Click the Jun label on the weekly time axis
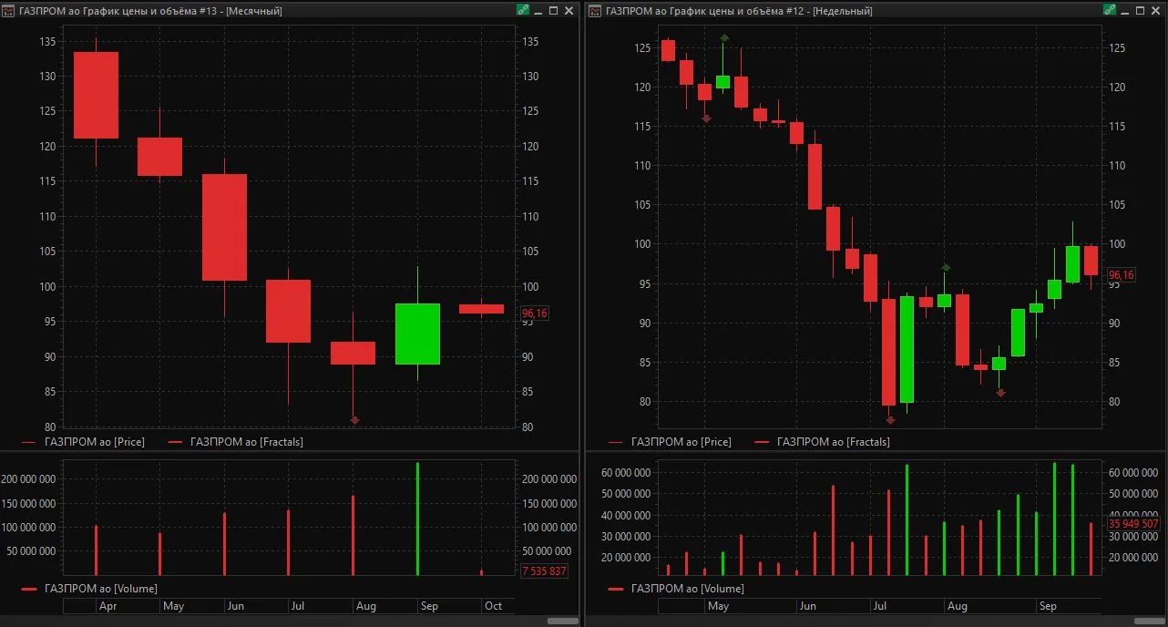This screenshot has height=627, width=1168. point(807,606)
